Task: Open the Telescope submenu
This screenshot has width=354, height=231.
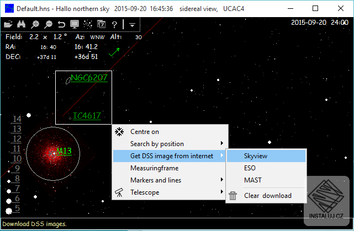Action: click(x=171, y=192)
